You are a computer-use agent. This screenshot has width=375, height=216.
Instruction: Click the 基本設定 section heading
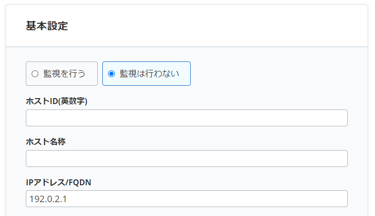click(47, 26)
